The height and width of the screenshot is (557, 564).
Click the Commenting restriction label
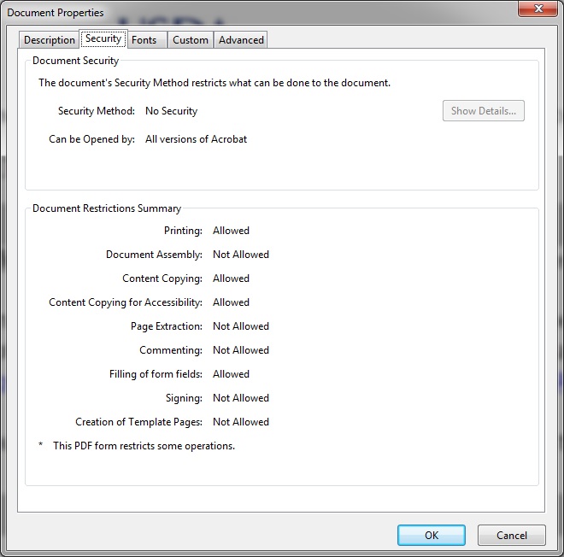tap(170, 350)
